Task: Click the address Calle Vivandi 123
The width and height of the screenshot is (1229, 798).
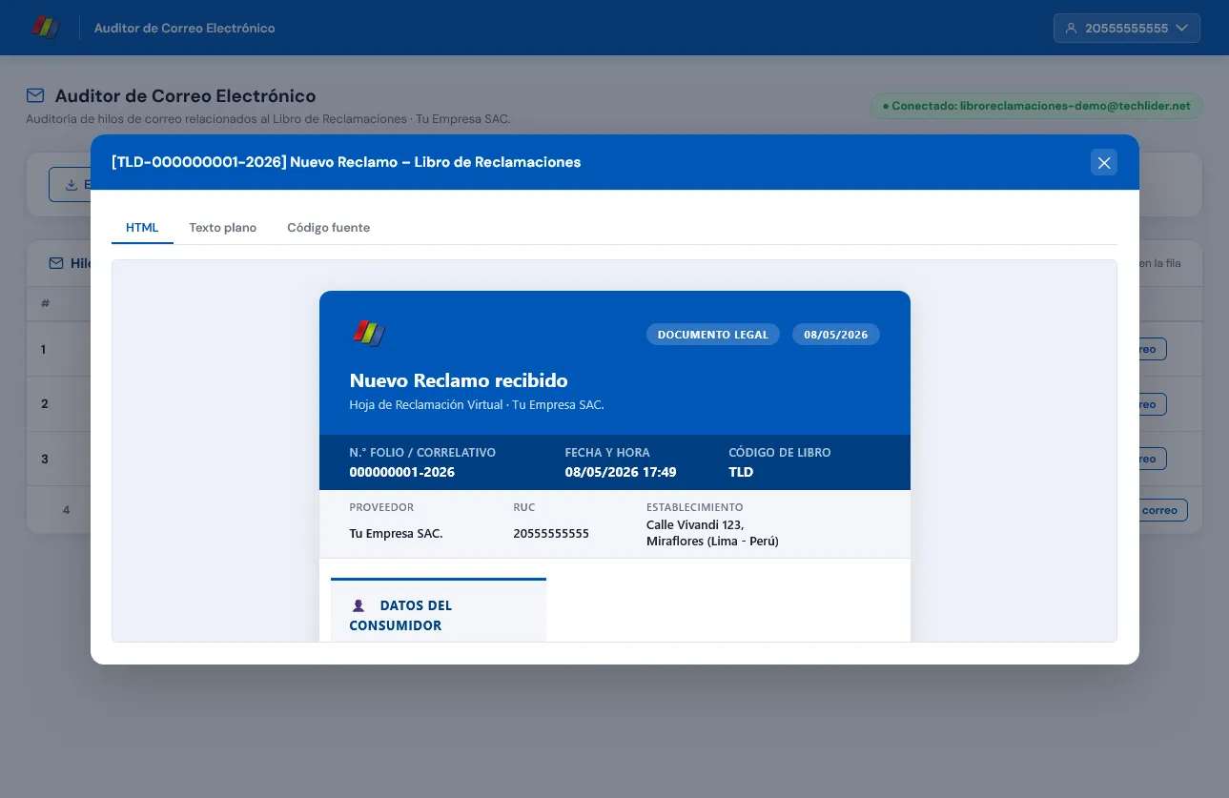Action: pos(695,525)
